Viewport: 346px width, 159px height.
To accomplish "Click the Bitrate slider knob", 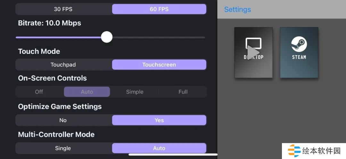I will click(x=107, y=37).
